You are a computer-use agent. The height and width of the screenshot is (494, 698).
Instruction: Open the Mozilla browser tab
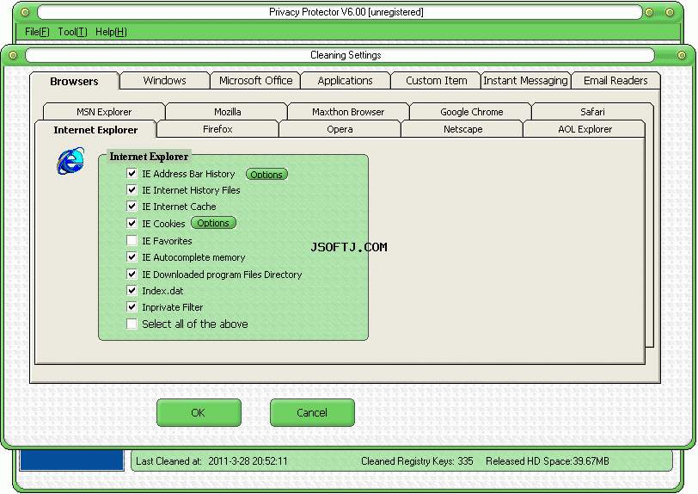(x=228, y=112)
